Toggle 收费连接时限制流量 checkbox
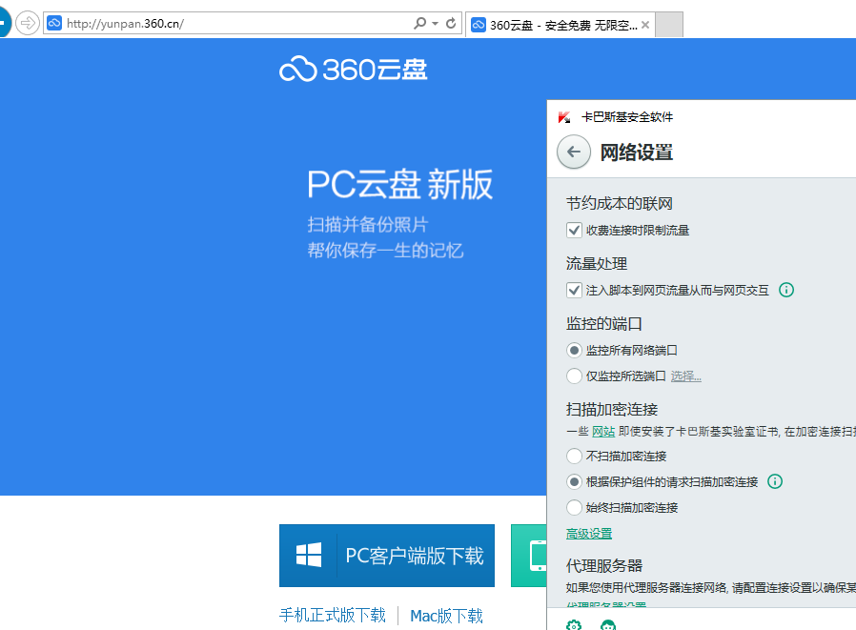Image resolution: width=856 pixels, height=630 pixels. [574, 230]
